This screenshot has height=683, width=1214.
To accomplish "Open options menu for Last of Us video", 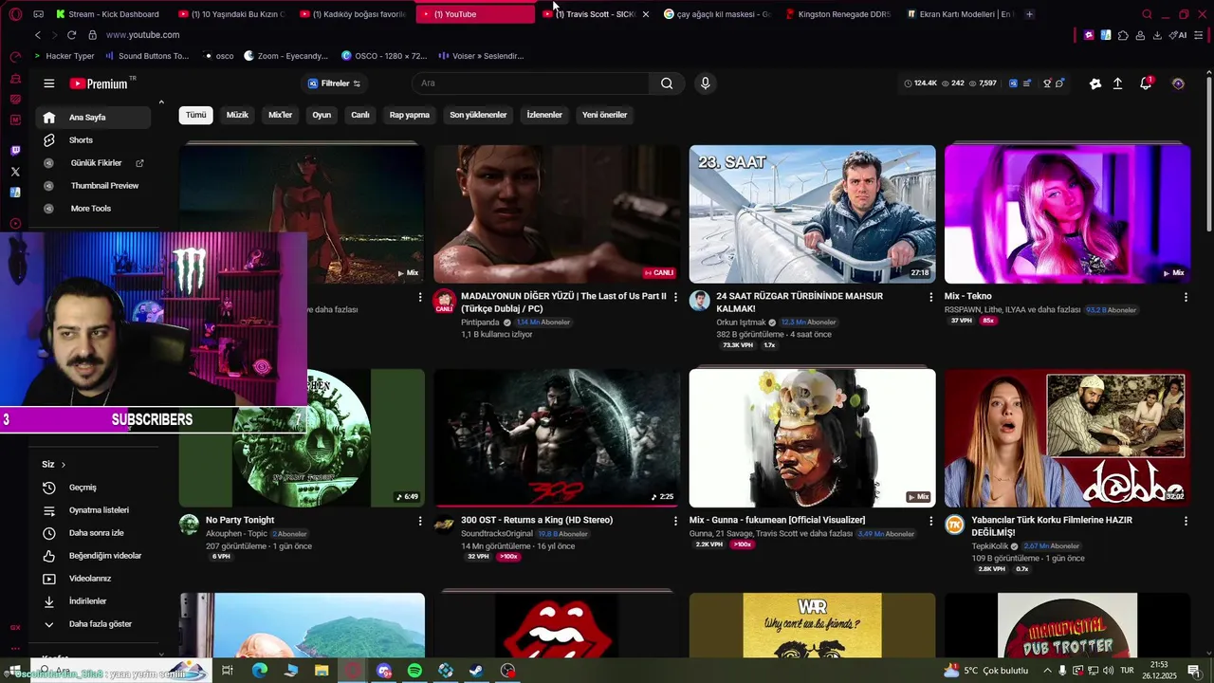I will [x=675, y=297].
